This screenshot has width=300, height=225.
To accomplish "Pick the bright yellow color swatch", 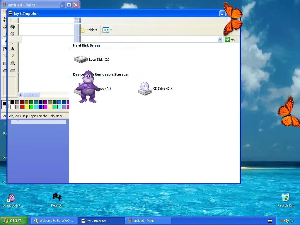I will tap(26, 107).
